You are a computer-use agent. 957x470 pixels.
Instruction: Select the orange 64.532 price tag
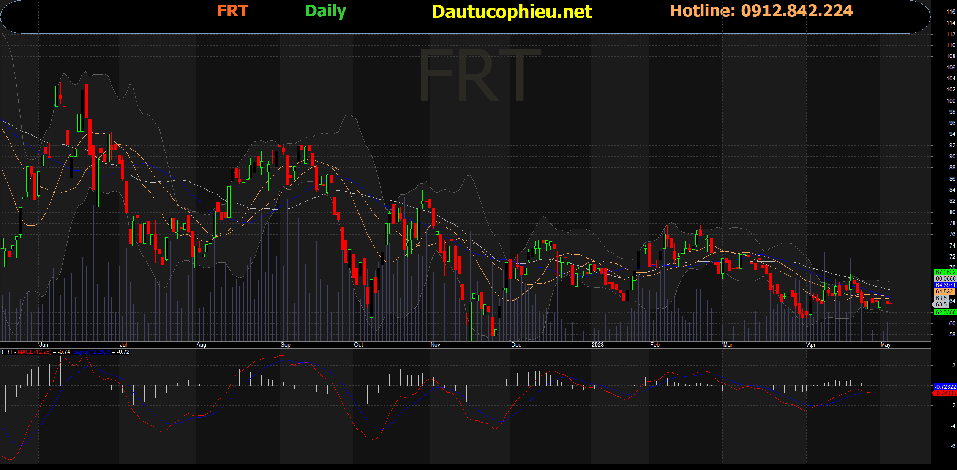[x=944, y=292]
